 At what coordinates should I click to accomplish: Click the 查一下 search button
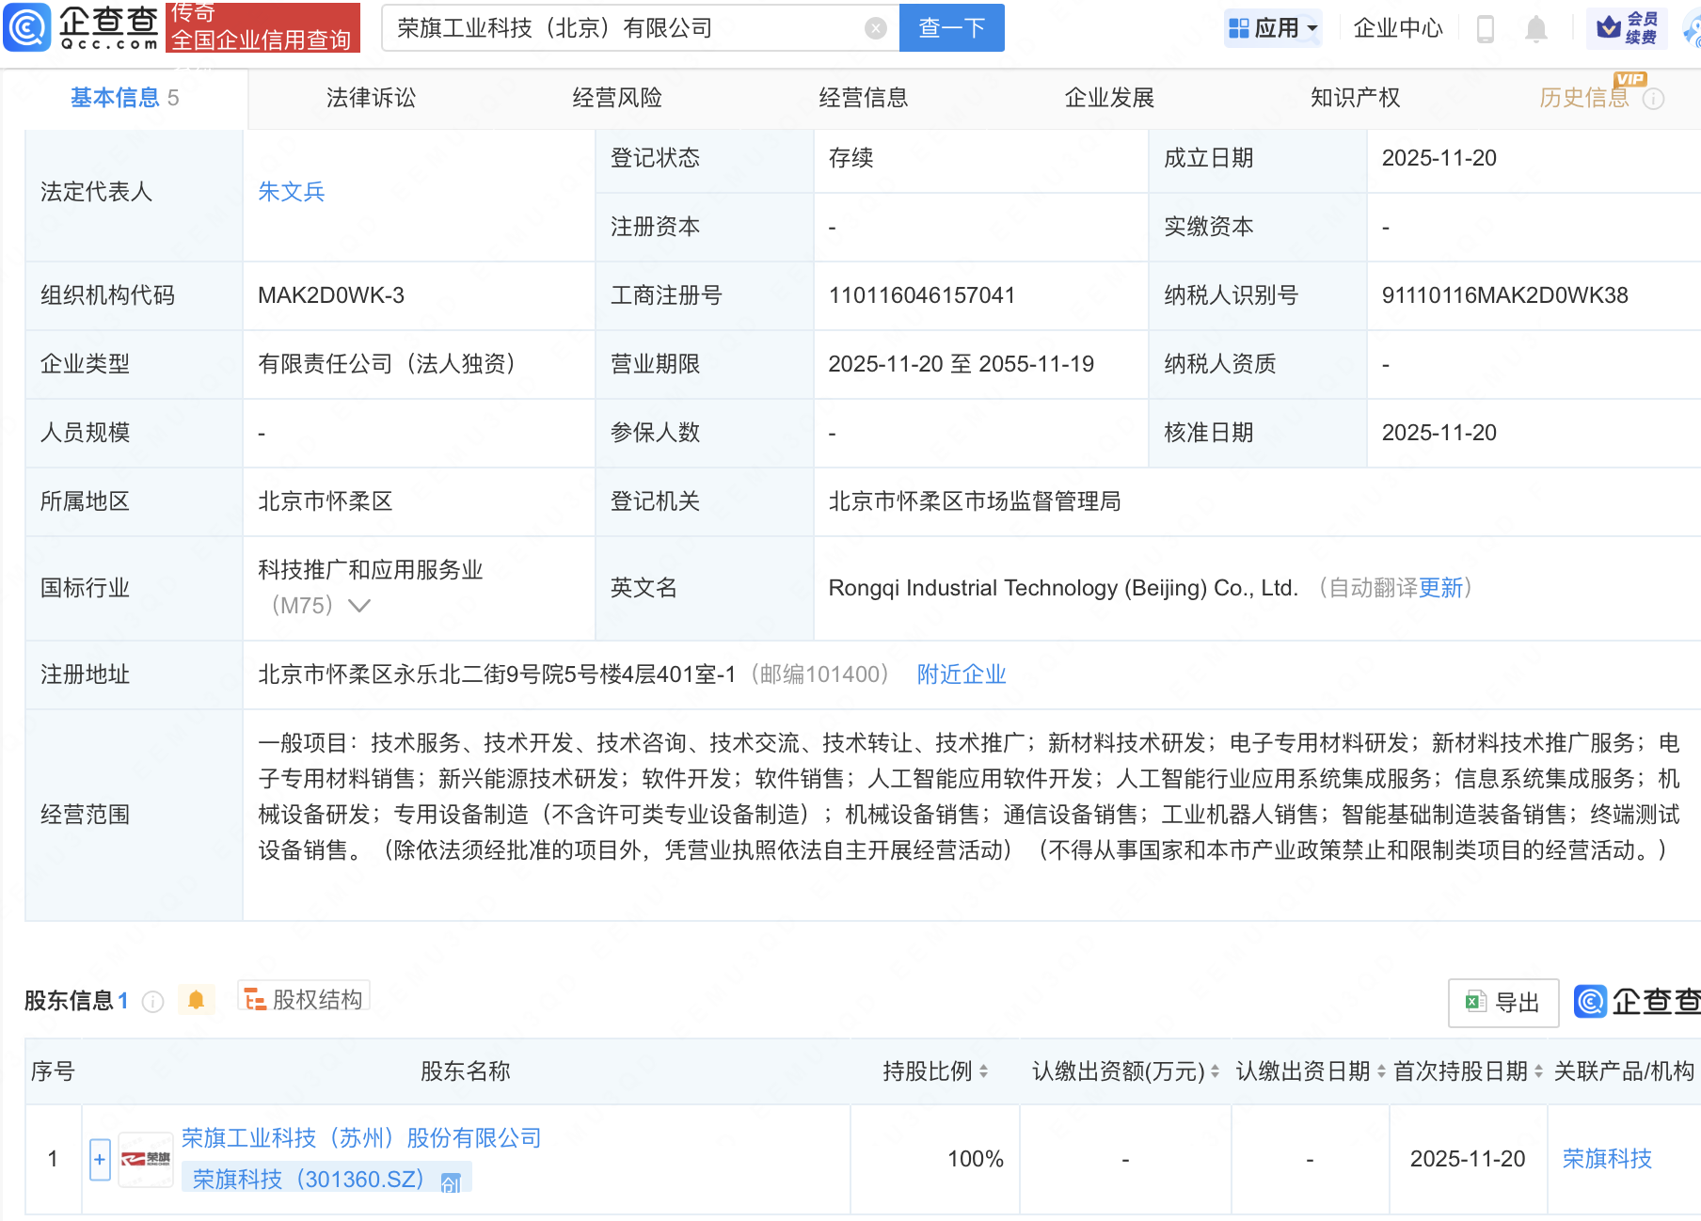point(951,28)
